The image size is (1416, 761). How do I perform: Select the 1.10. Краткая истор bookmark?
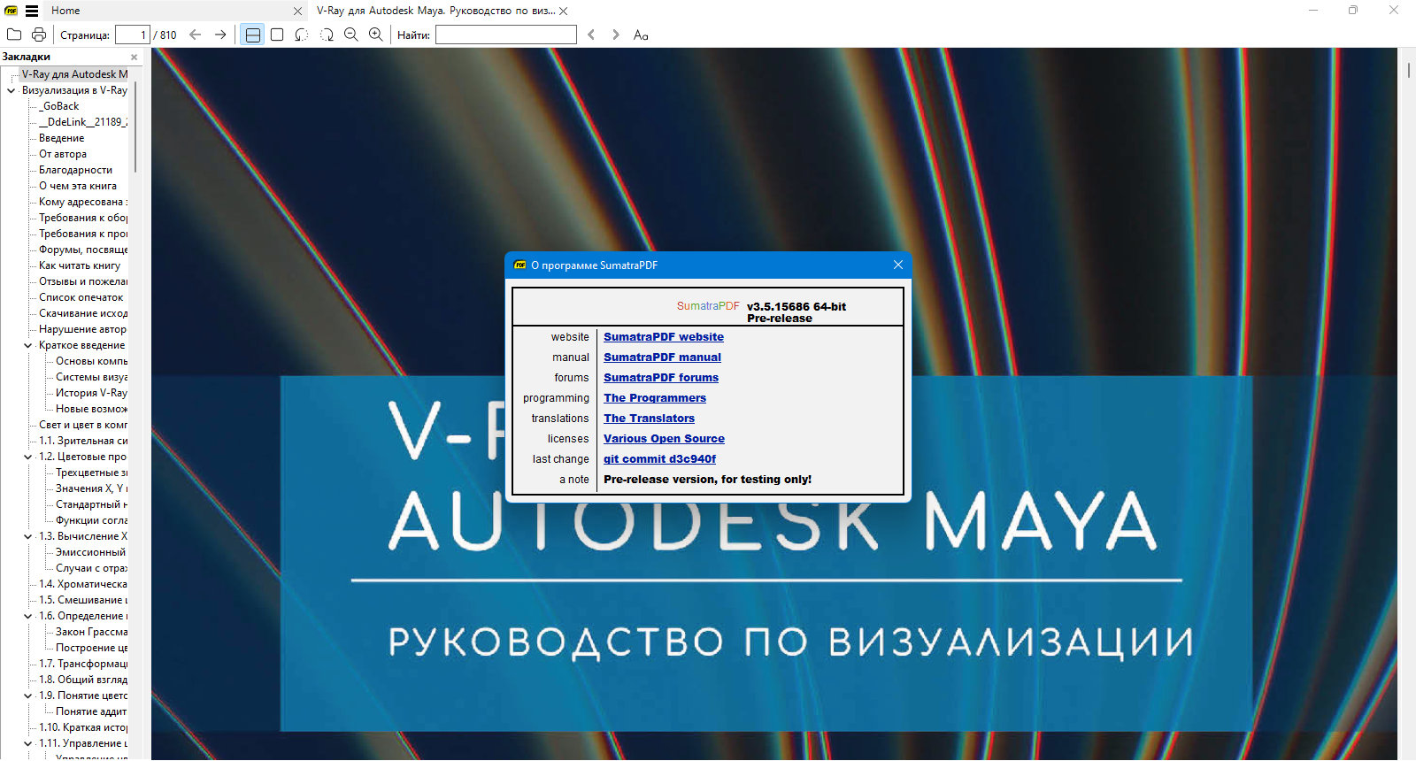coord(83,727)
